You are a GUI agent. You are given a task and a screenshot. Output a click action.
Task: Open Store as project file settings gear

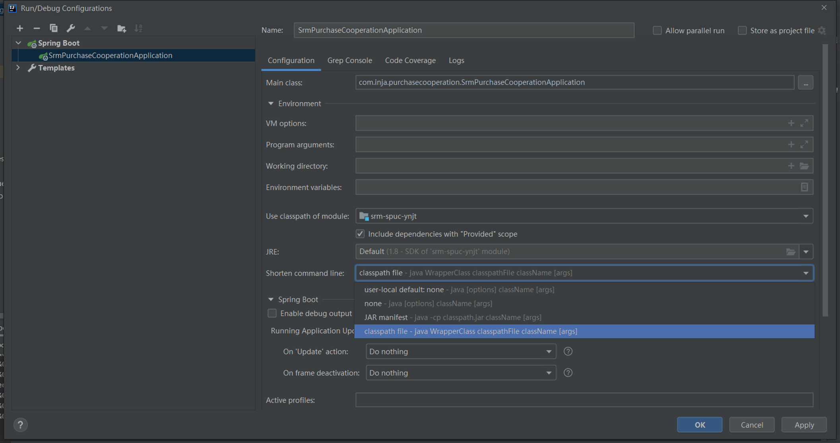tap(822, 31)
